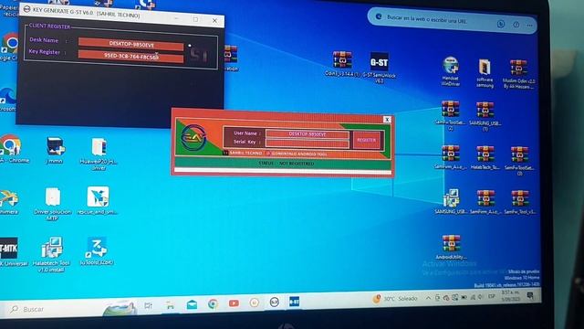The width and height of the screenshot is (584, 329).
Task: Select the SamFw ToolSet (2) archive icon
Action: 450,115
